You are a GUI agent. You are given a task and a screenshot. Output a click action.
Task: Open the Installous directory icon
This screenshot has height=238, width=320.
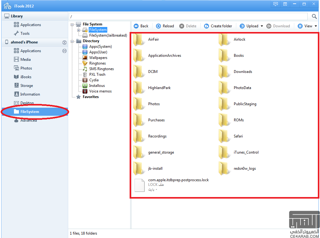click(x=85, y=86)
